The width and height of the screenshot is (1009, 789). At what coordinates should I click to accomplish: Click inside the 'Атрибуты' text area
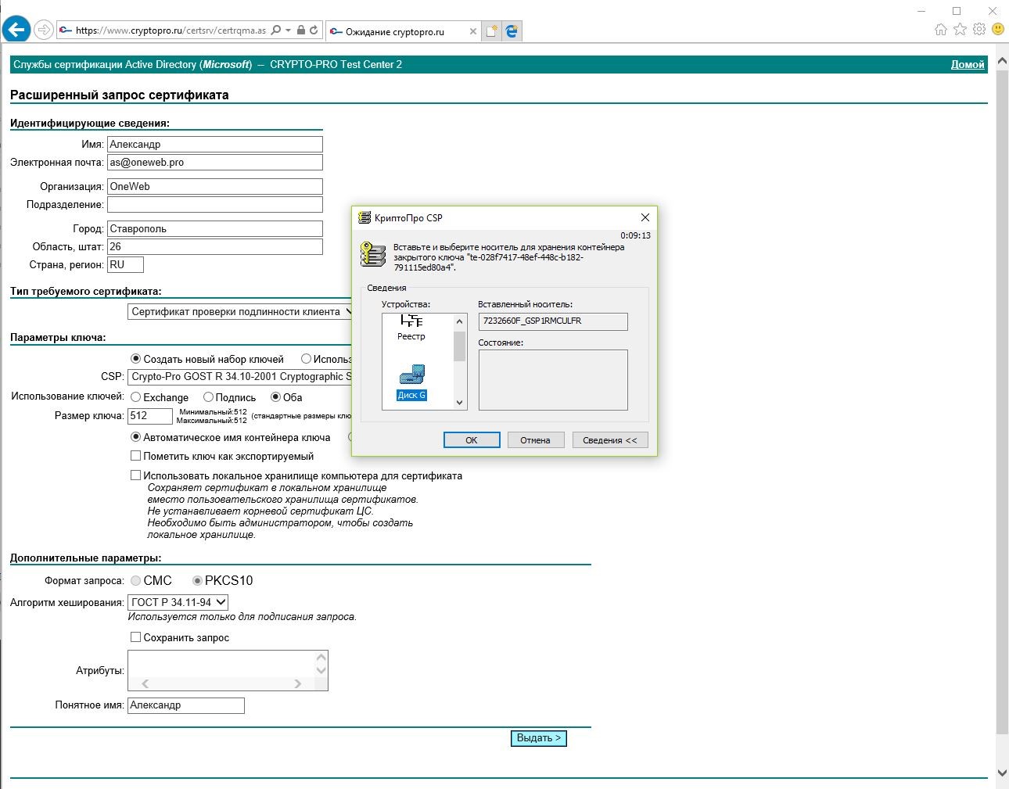[x=221, y=664]
